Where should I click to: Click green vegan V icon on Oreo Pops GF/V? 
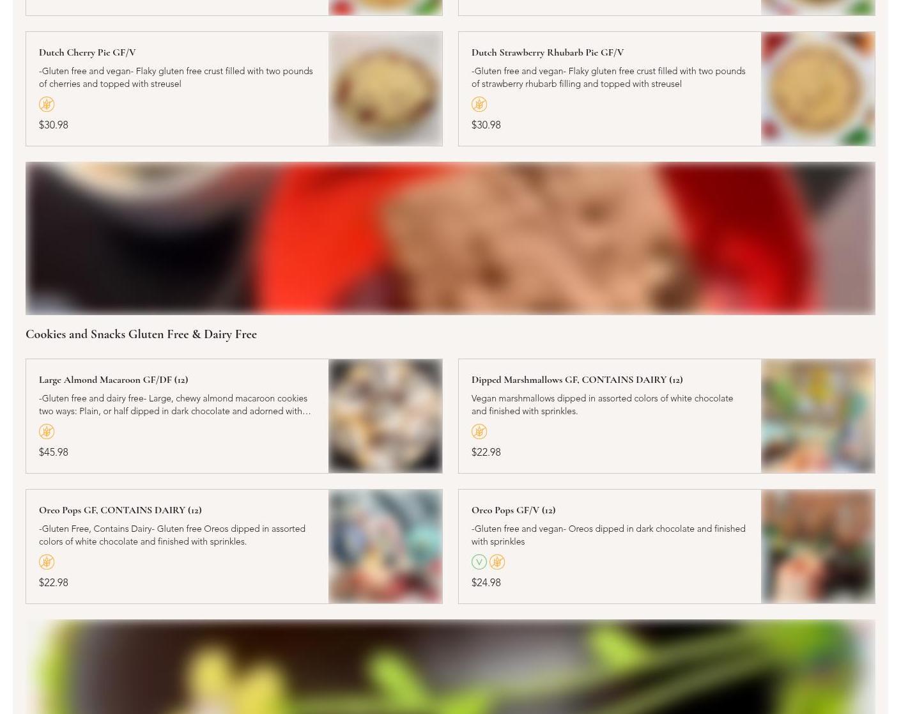479,562
